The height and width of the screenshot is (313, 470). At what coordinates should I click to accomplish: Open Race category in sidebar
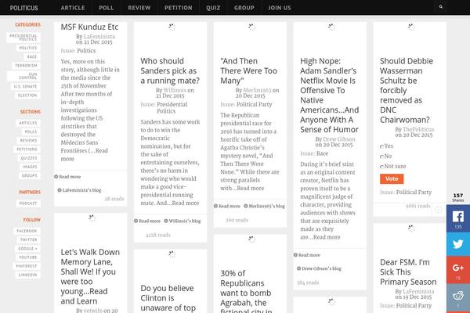pyautogui.click(x=32, y=56)
